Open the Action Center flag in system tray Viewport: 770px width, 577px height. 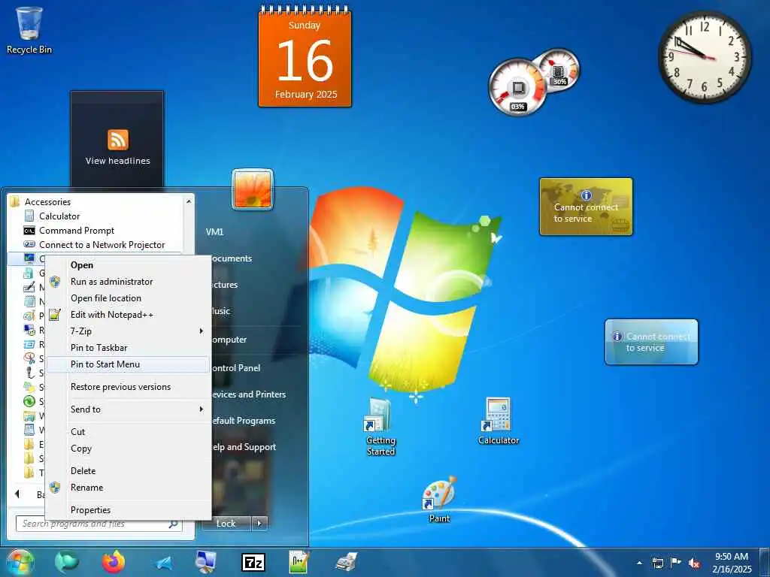pyautogui.click(x=676, y=563)
